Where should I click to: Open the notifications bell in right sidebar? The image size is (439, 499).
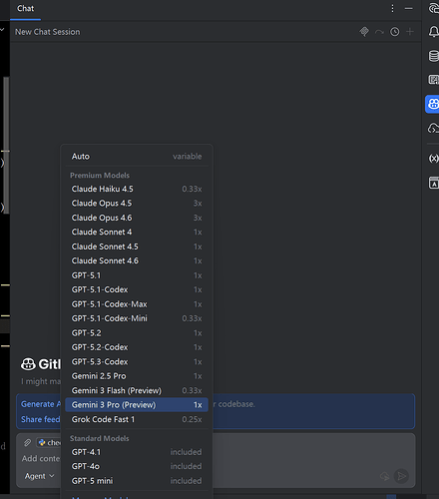[433, 32]
